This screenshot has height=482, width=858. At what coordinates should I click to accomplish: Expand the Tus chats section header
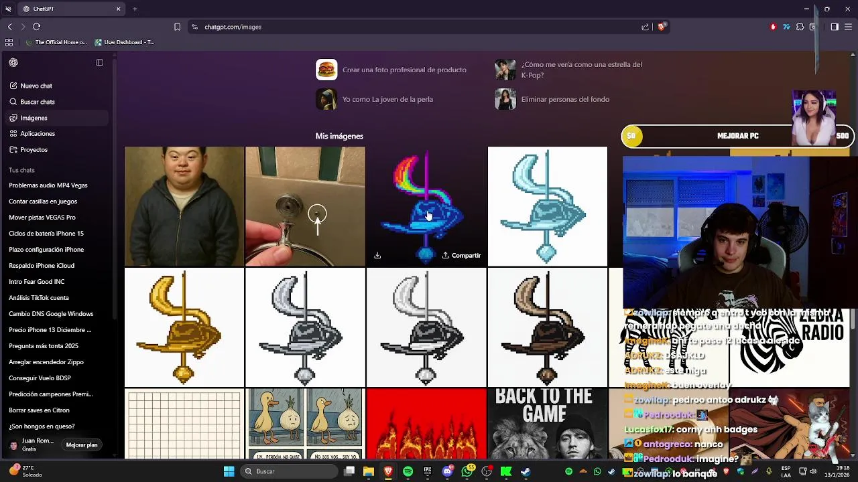click(21, 170)
